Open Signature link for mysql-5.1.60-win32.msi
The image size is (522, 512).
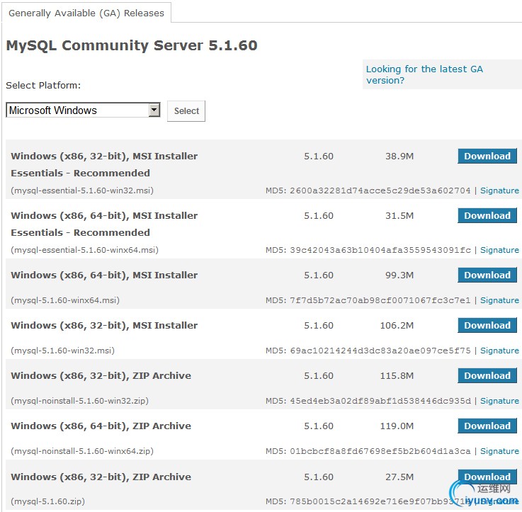[x=499, y=351]
